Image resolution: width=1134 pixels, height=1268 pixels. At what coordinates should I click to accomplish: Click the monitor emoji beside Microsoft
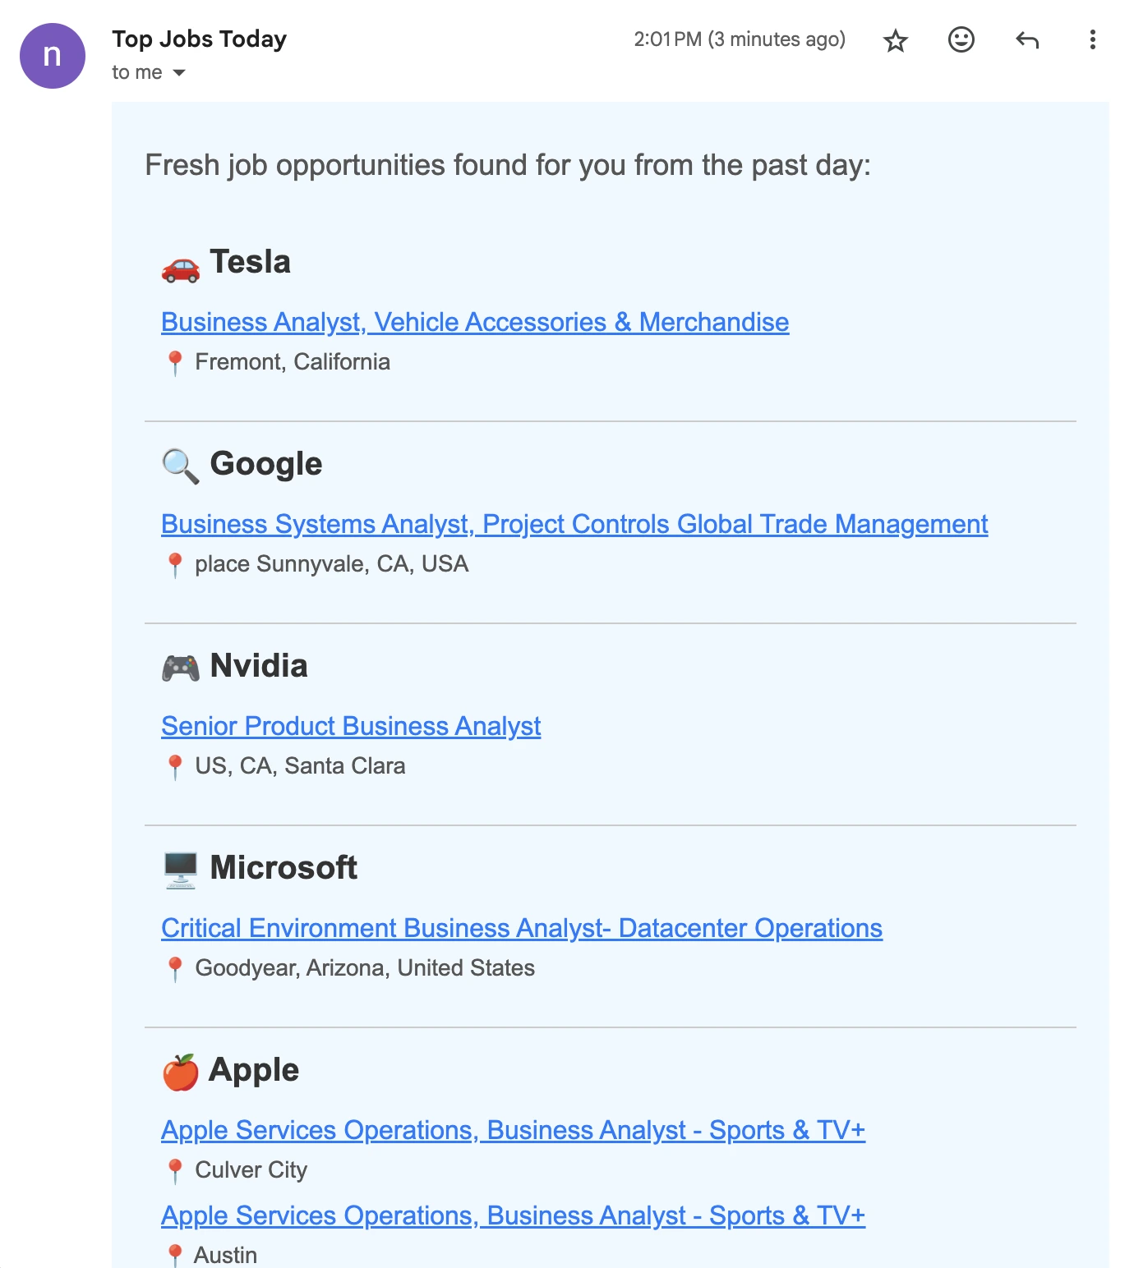pyautogui.click(x=181, y=870)
